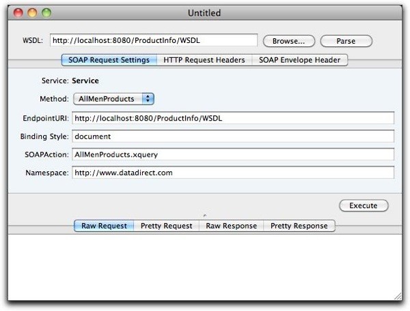Click the Binding Style field
Screen dimensions: 410x311
[233, 136]
